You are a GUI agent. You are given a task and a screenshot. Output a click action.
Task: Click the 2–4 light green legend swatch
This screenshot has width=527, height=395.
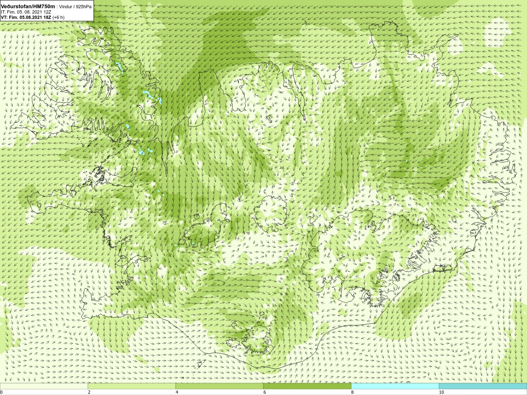pos(132,386)
